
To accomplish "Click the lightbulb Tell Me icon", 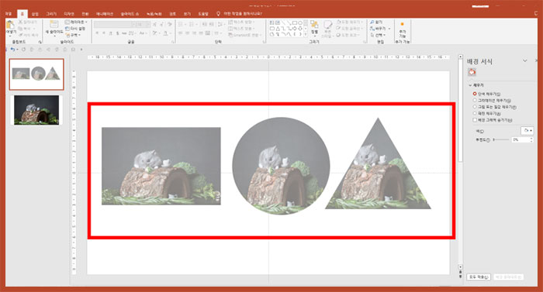I will (218, 14).
